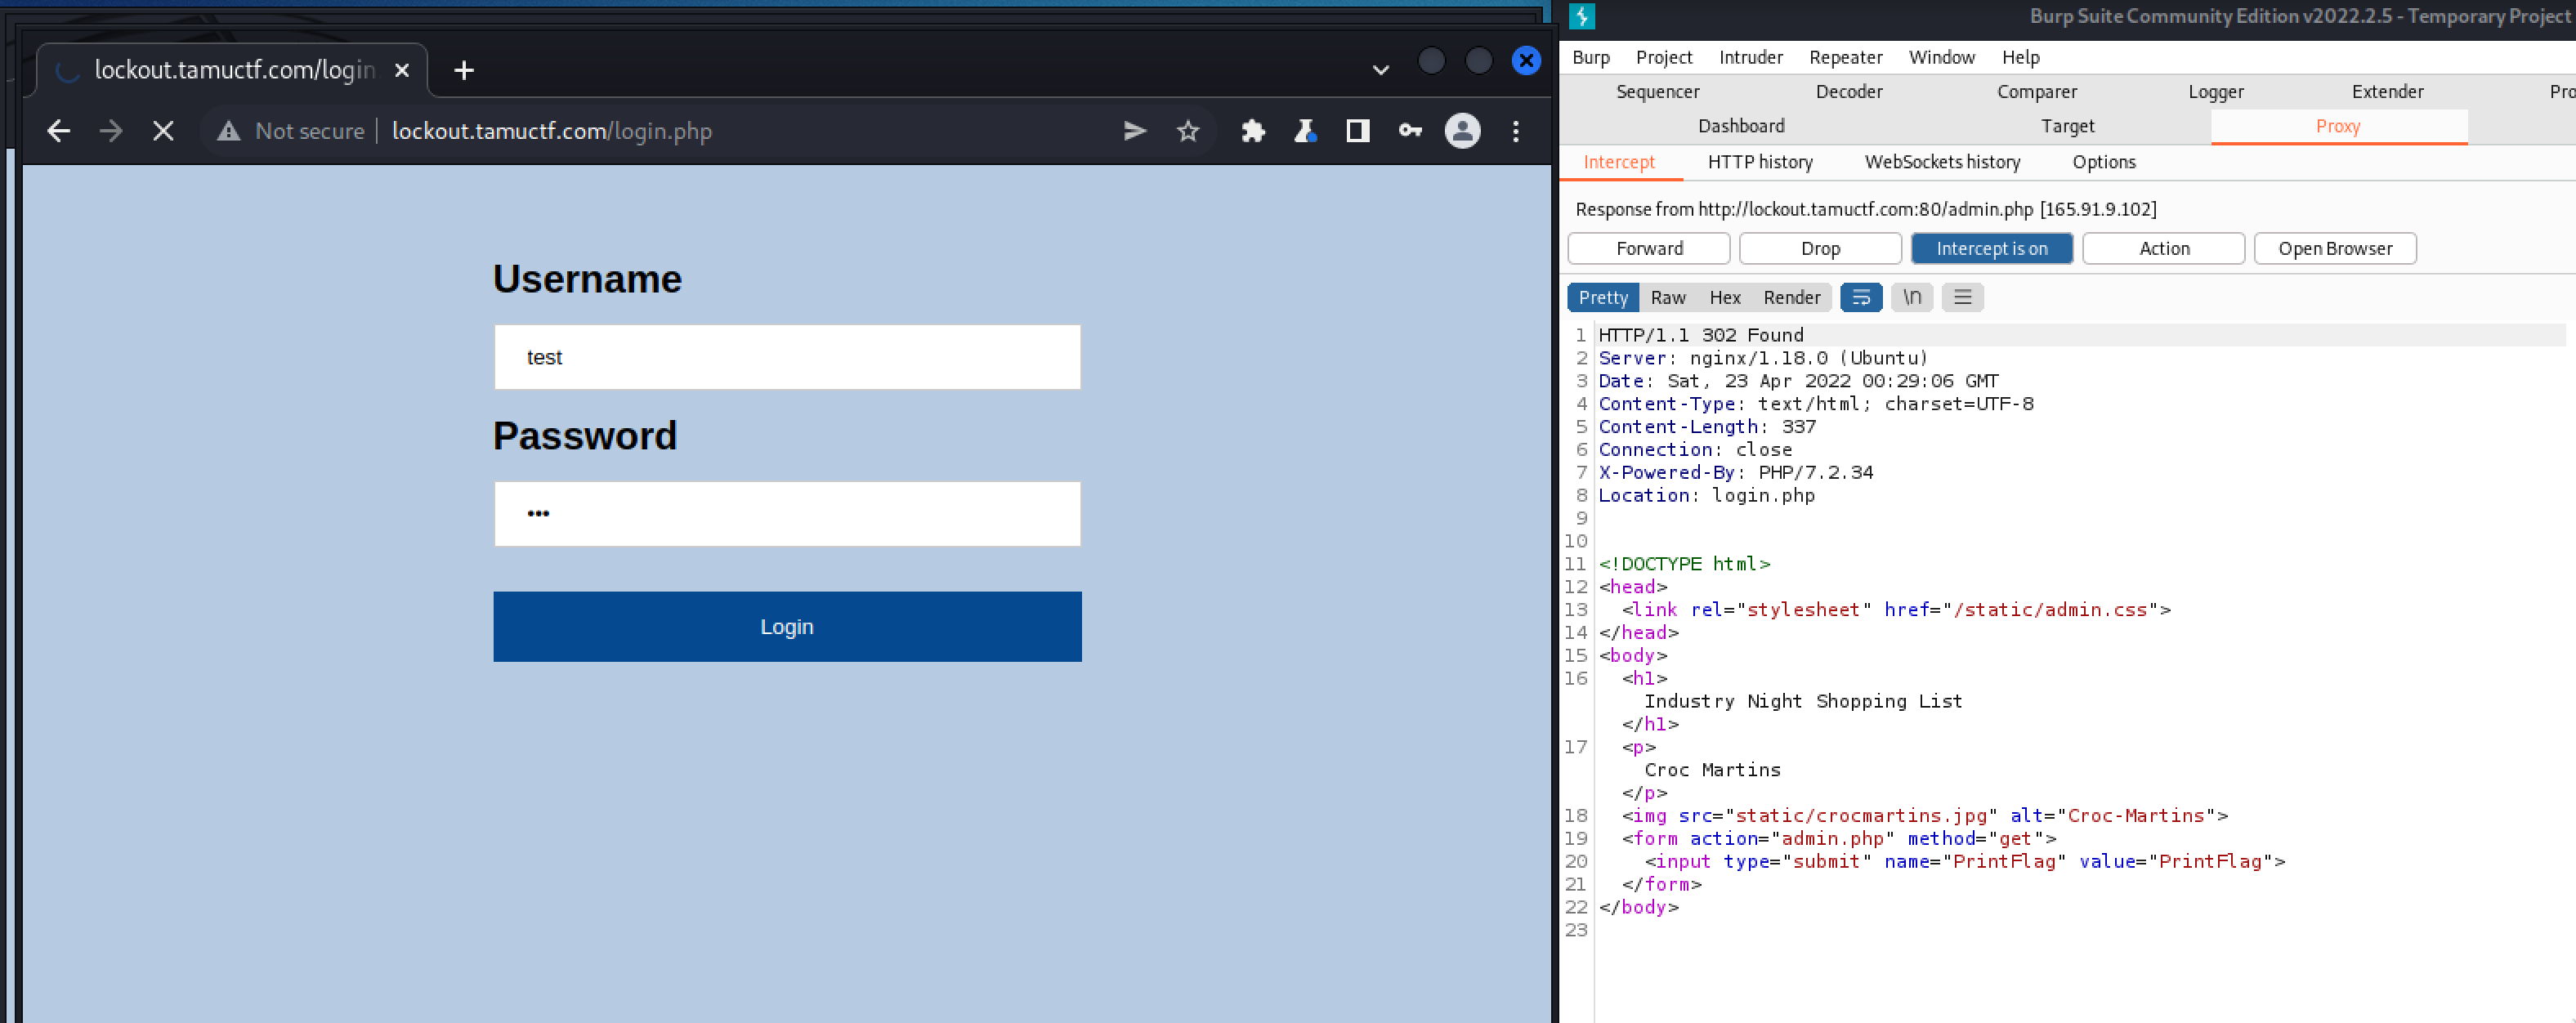
Task: Toggle show non-printable characters \n button
Action: click(x=1912, y=297)
